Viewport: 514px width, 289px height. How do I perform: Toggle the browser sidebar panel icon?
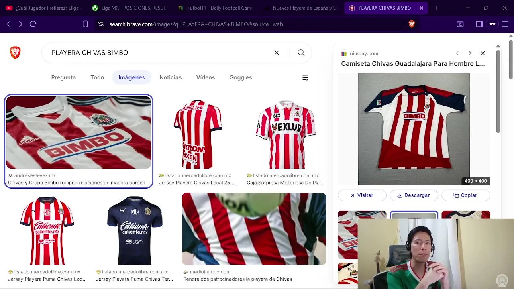coord(479,24)
